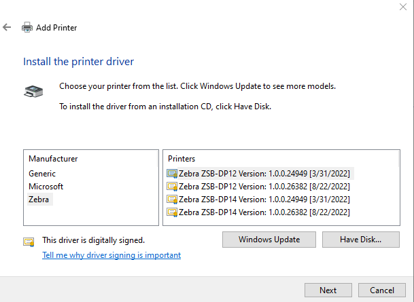The width and height of the screenshot is (414, 302).
Task: Select Zebra ZSB-DP12 Version 1.0.0.24949 [3/31/2022]
Action: [x=260, y=174]
